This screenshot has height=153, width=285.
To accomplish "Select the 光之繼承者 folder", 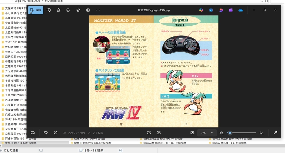I will [14, 71].
